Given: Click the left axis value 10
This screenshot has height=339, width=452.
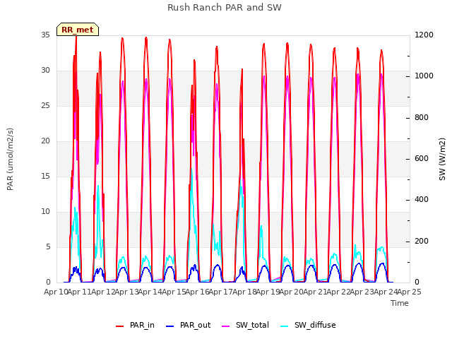Looking at the screenshot, I should tap(45, 212).
